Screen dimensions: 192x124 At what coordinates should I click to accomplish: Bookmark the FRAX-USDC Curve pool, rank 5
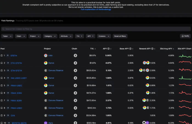2,85
